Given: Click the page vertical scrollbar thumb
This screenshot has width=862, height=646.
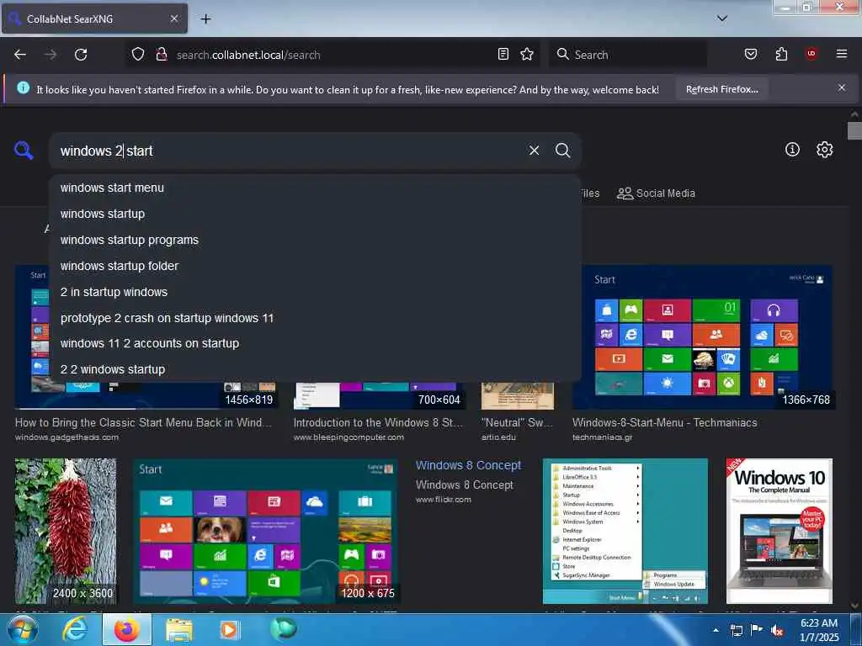Looking at the screenshot, I should point(854,131).
